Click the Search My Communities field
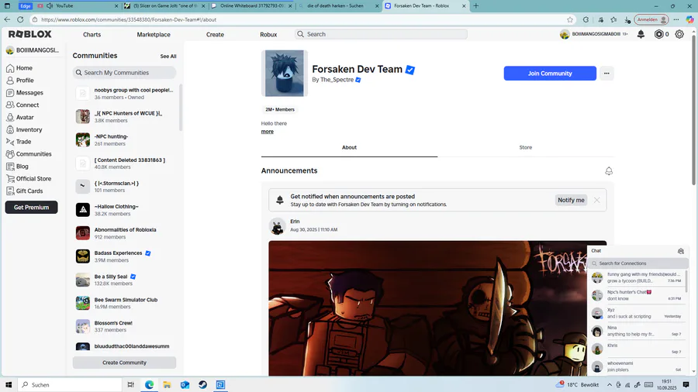Viewport: 698px width, 392px height. pos(124,73)
